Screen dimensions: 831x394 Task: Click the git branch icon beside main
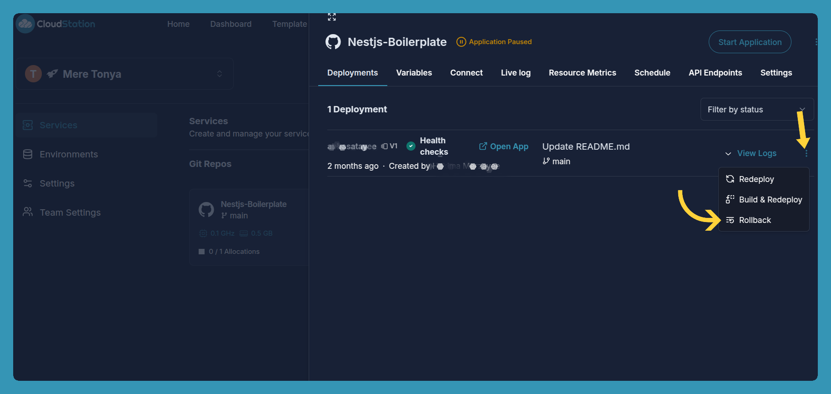[x=546, y=161]
